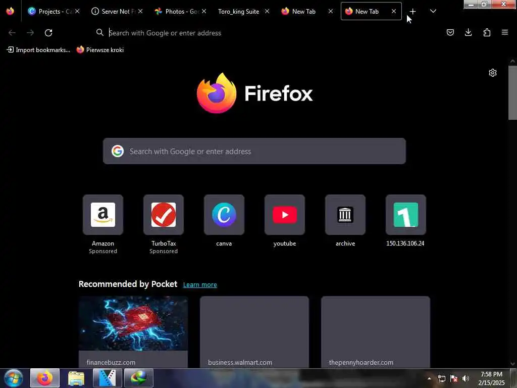Click the address bar search magnifier icon
Screen dimensions: 517x388
coord(99,32)
